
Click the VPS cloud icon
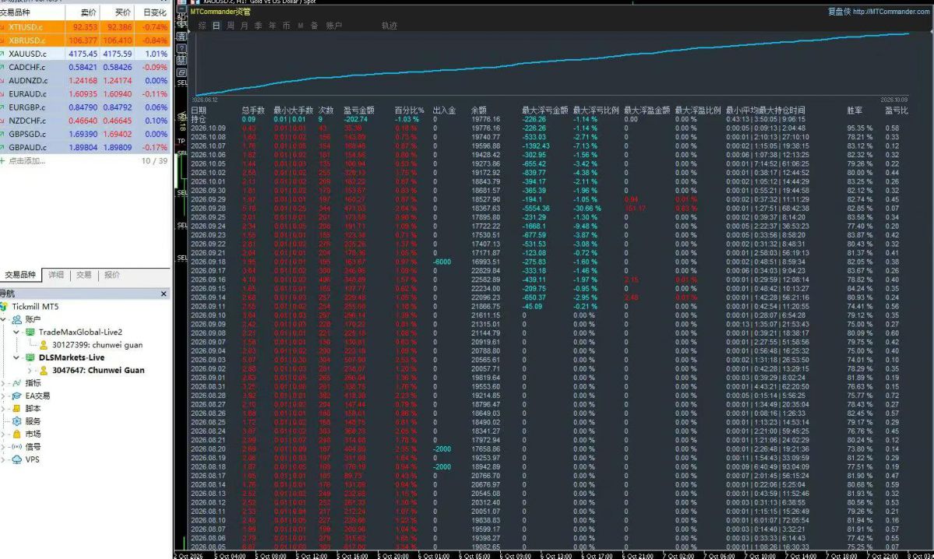[x=16, y=459]
